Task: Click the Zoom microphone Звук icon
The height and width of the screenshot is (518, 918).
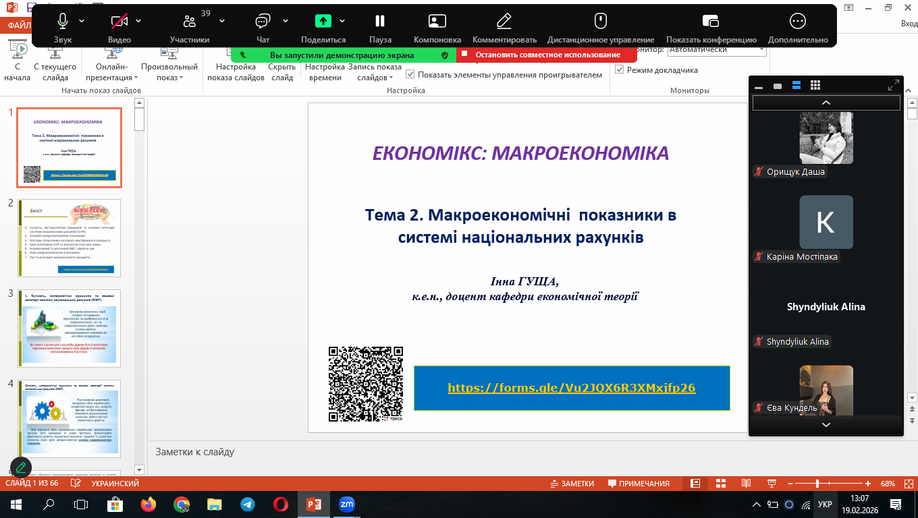Action: tap(63, 22)
